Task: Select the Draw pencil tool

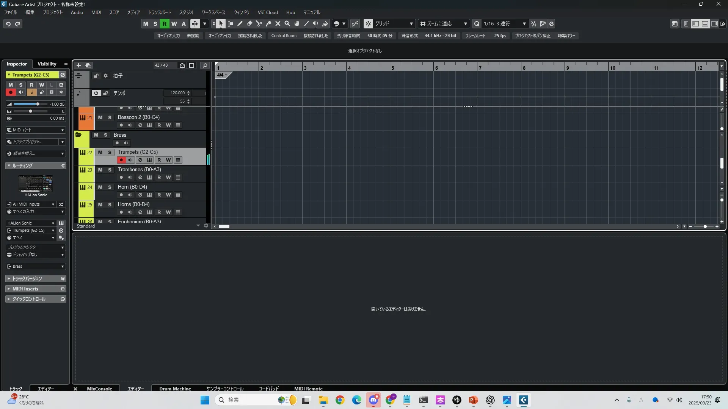Action: [x=240, y=23]
